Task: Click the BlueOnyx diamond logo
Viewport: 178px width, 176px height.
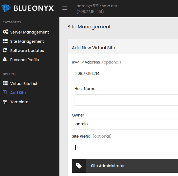Action: (6, 8)
